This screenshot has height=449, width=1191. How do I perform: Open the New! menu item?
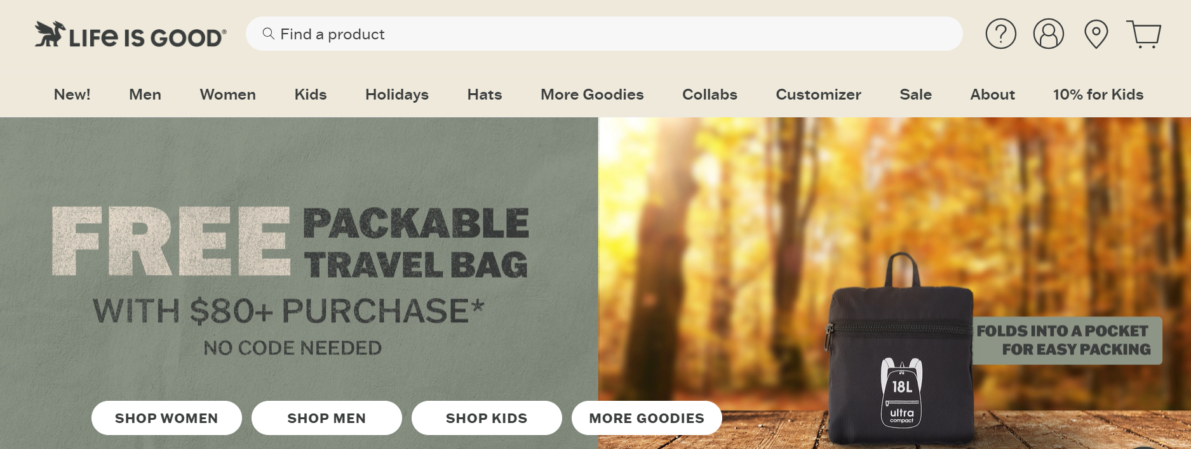(x=72, y=94)
